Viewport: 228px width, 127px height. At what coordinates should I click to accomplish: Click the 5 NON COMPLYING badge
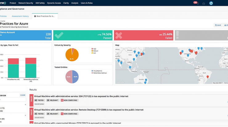70,100
